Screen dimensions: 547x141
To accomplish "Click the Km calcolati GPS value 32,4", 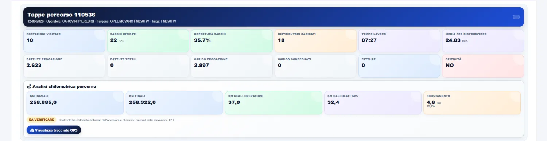I will 333,102.
